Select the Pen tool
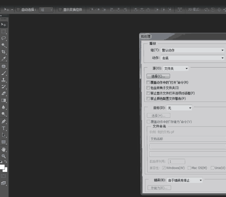The image size is (226, 197). click(x=4, y=121)
